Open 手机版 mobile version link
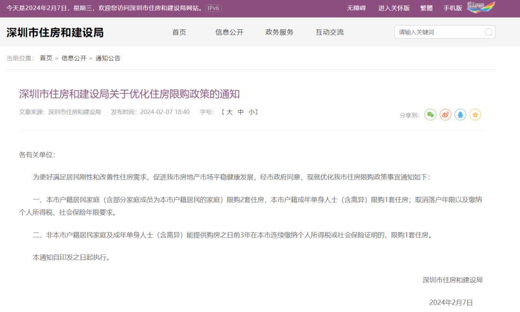520x312 pixels. [x=453, y=8]
